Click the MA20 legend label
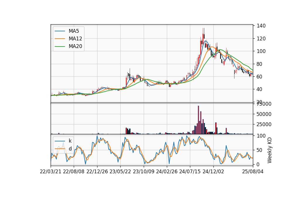 [x=75, y=47]
